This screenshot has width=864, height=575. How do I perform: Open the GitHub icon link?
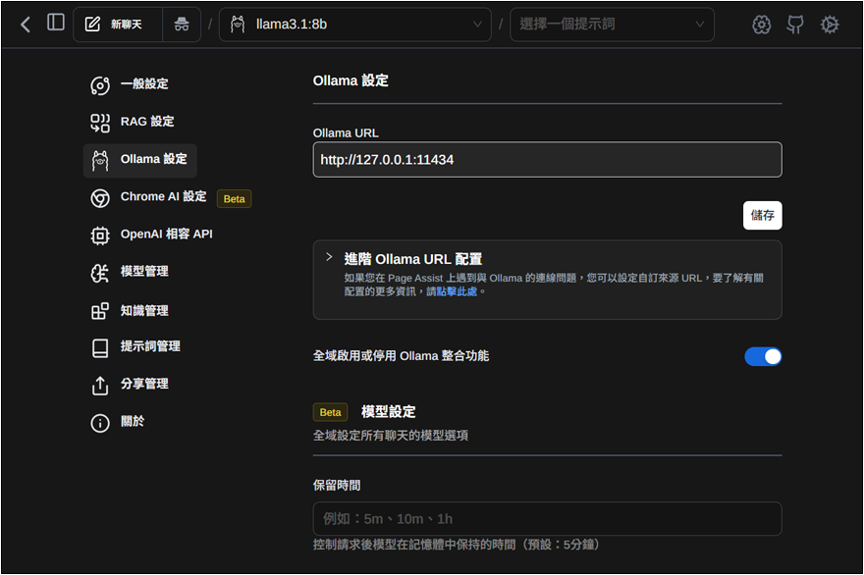(x=795, y=25)
